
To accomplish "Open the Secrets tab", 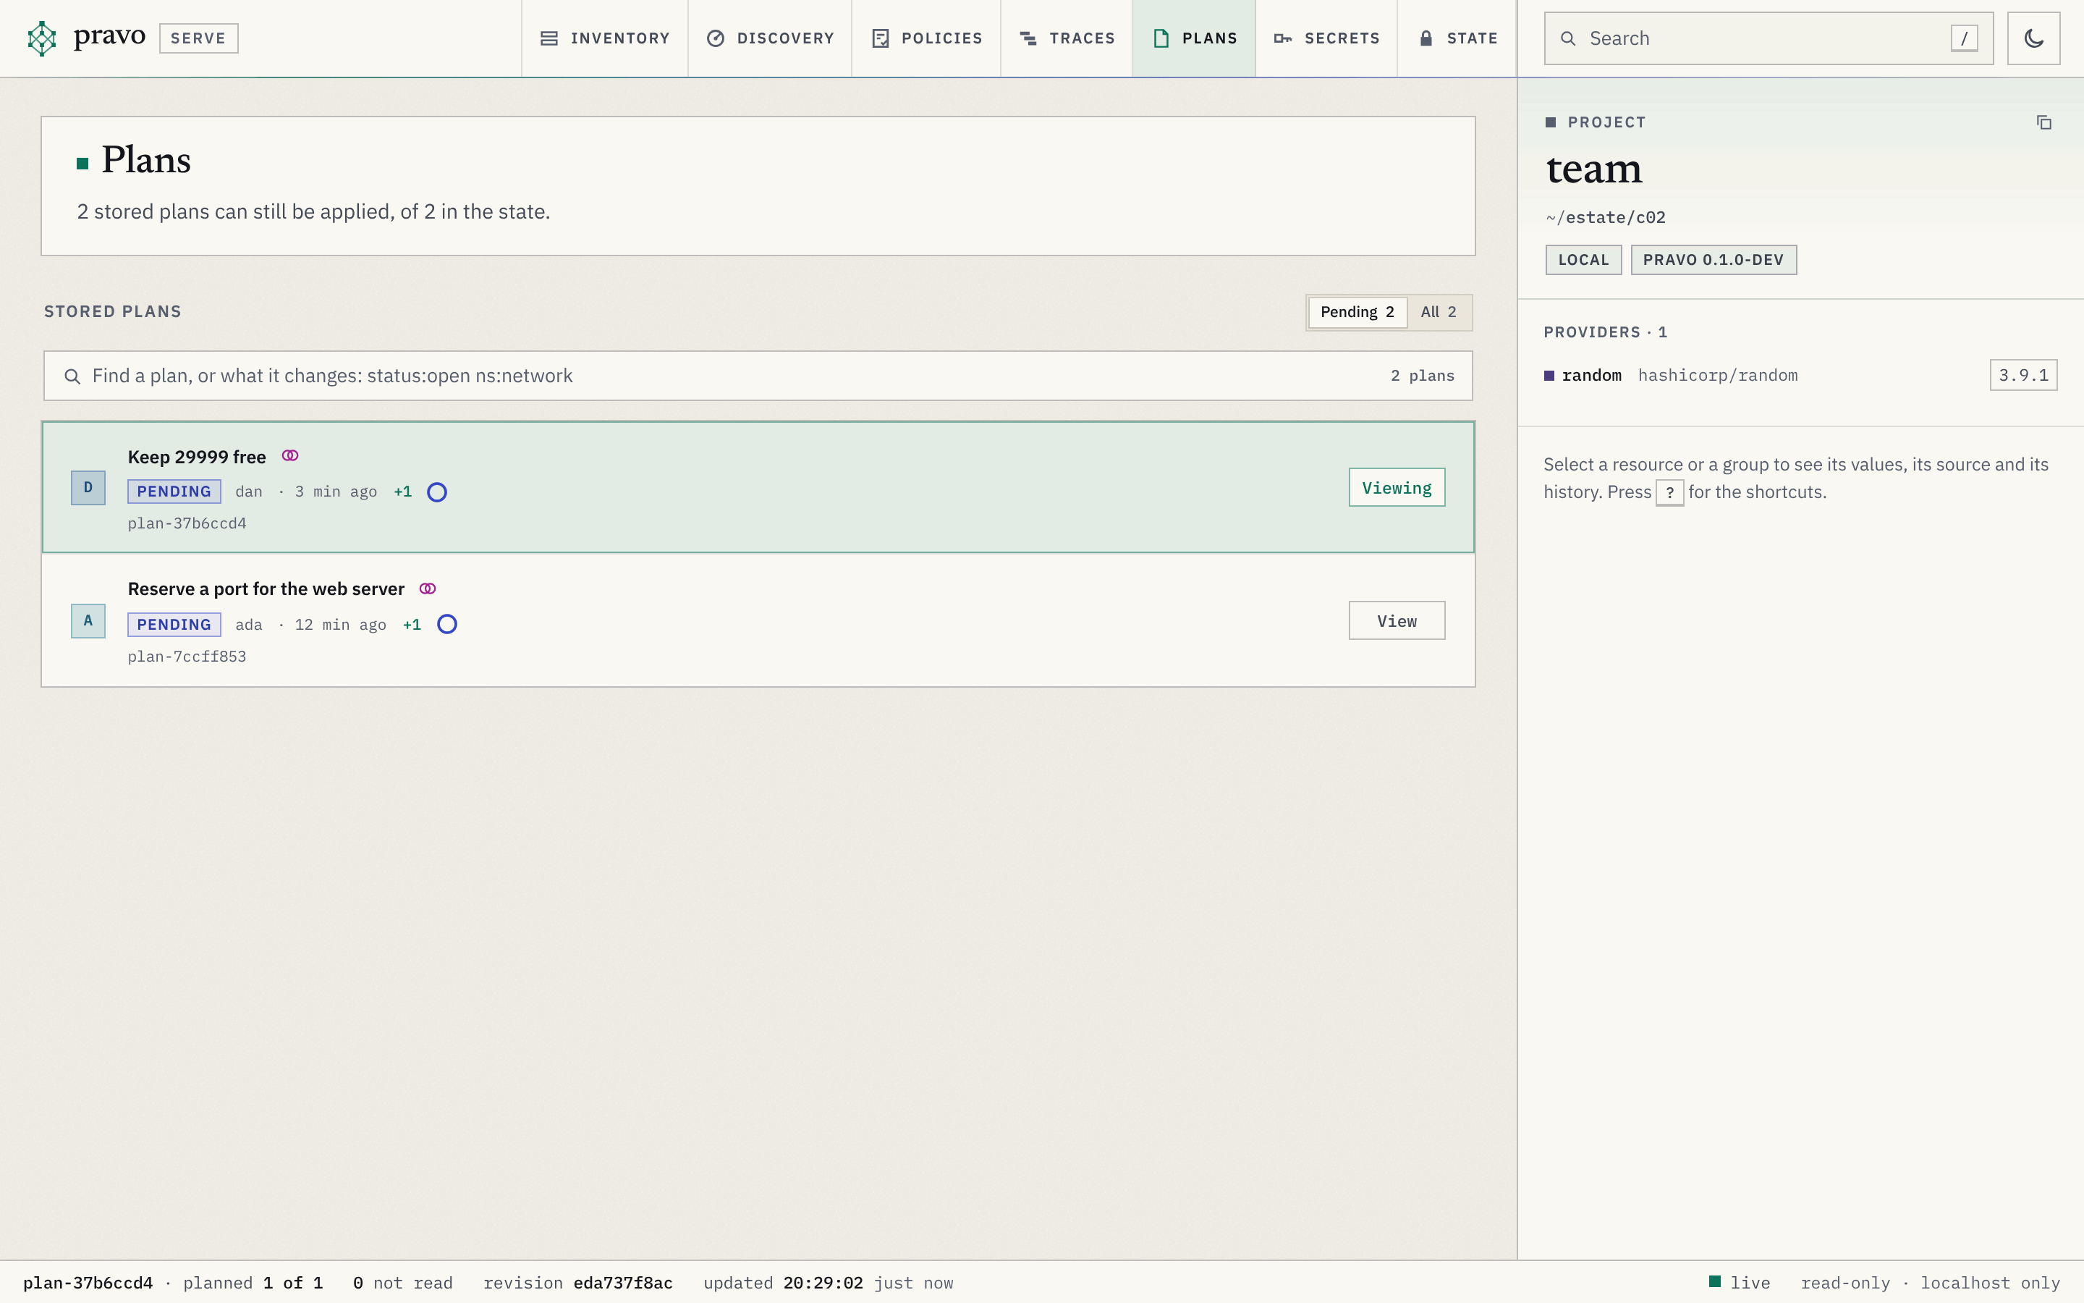I will click(1327, 39).
